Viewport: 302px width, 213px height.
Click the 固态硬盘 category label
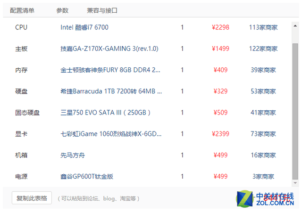tap(27, 113)
